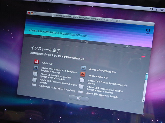
Task: Click the "Adobe AIR" text
Action: [x=47, y=64]
